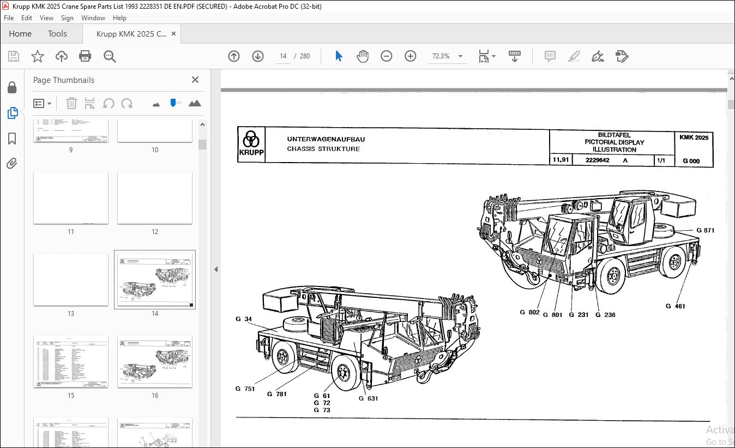Adjust the thumbnail size slider
Image resolution: width=735 pixels, height=448 pixels.
tap(174, 103)
